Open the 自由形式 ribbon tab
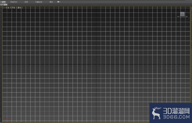Screen dimensions: 192x123 14,2
